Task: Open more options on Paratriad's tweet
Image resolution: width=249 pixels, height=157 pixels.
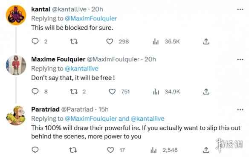Action: (240, 110)
